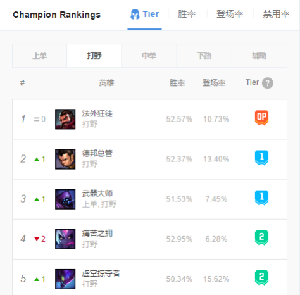
Task: Open the Tier help question mark icon
Action: point(268,83)
